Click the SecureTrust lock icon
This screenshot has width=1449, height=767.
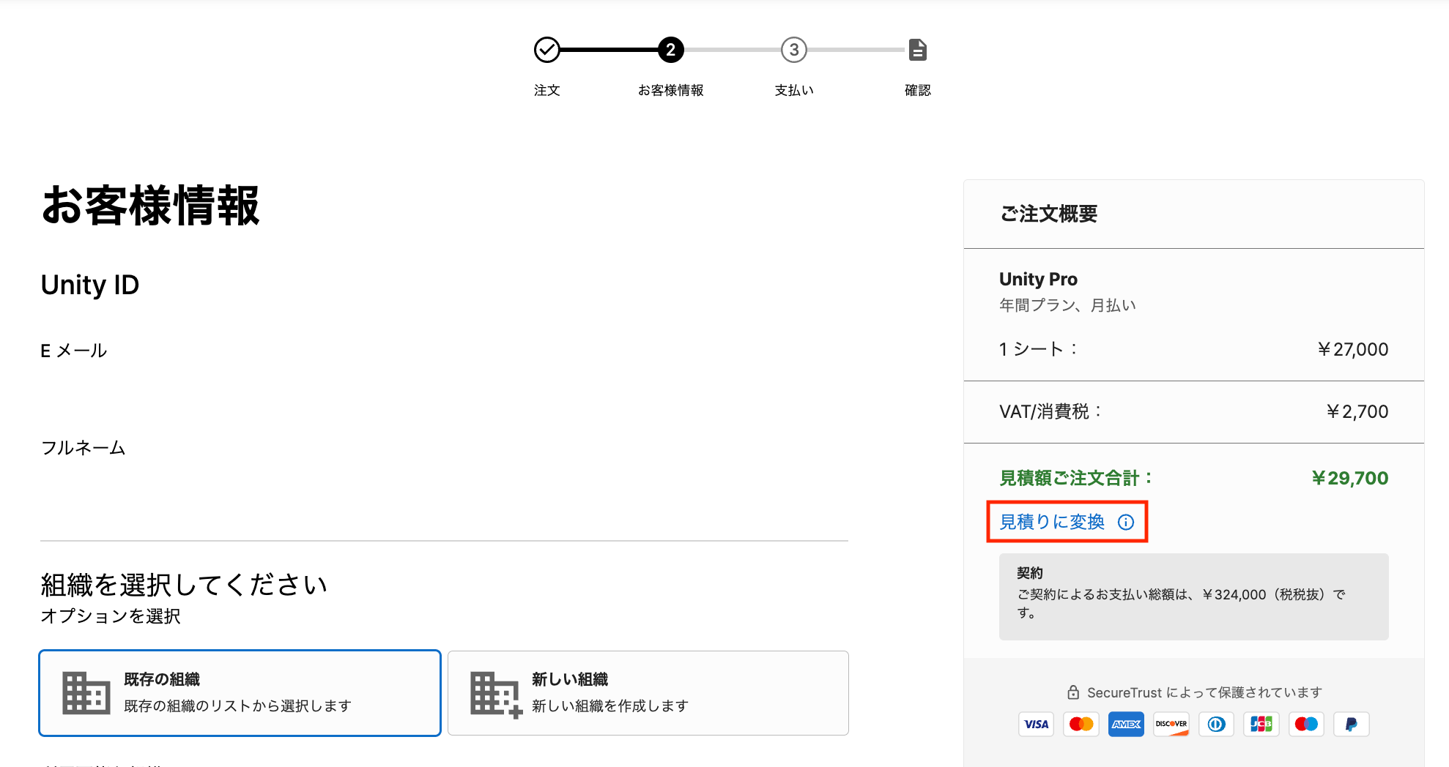pos(1073,692)
